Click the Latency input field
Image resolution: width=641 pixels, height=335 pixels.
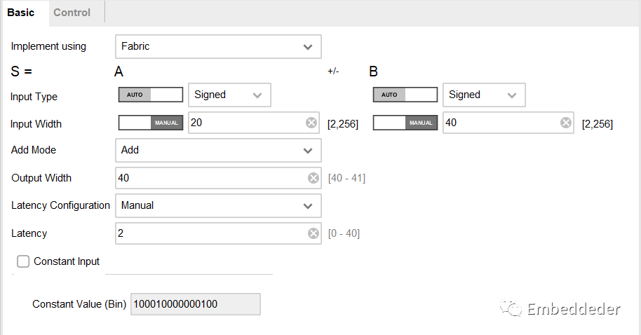point(210,233)
